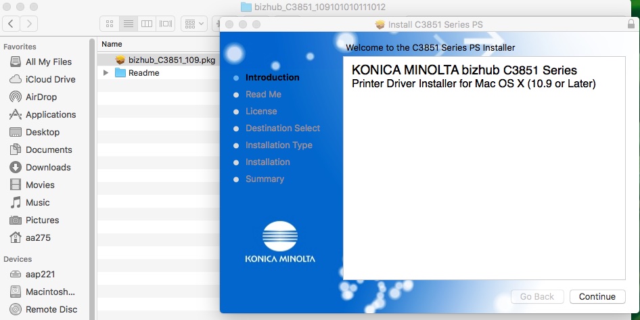This screenshot has width=640, height=320.
Task: Open the Finder arrange-by dropdown
Action: (194, 24)
